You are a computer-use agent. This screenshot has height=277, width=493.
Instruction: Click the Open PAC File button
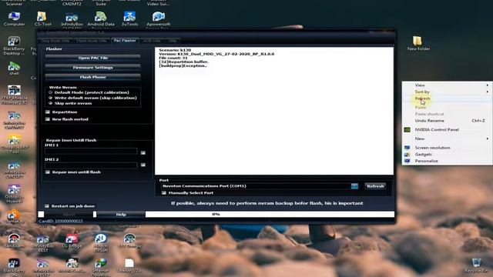[92, 58]
